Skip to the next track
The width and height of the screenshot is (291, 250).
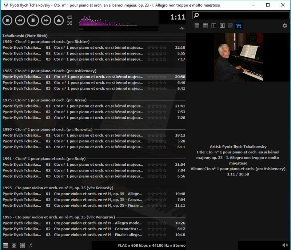pyautogui.click(x=46, y=20)
